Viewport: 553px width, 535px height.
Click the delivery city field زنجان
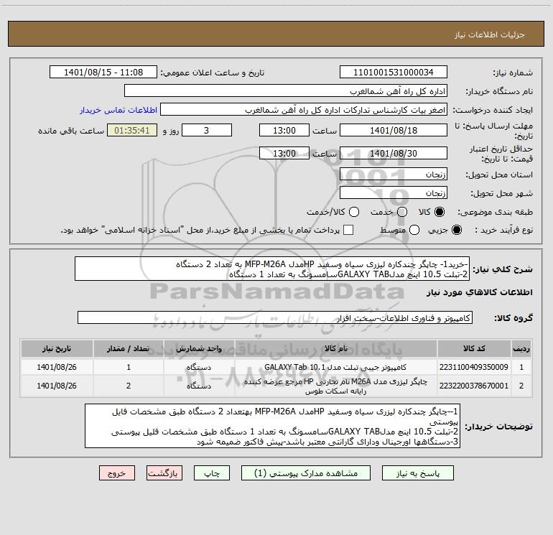point(394,192)
